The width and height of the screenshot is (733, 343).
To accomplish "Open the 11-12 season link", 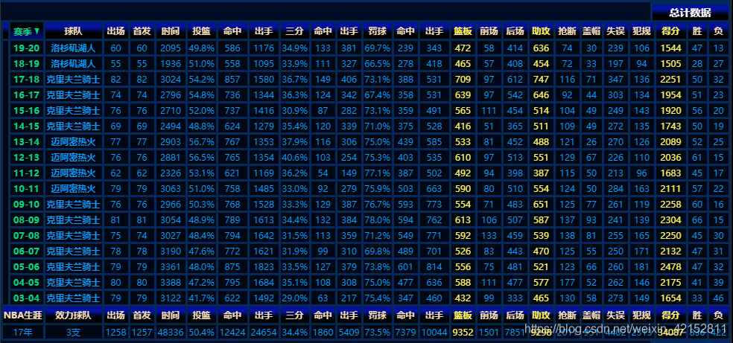I will click(x=27, y=173).
